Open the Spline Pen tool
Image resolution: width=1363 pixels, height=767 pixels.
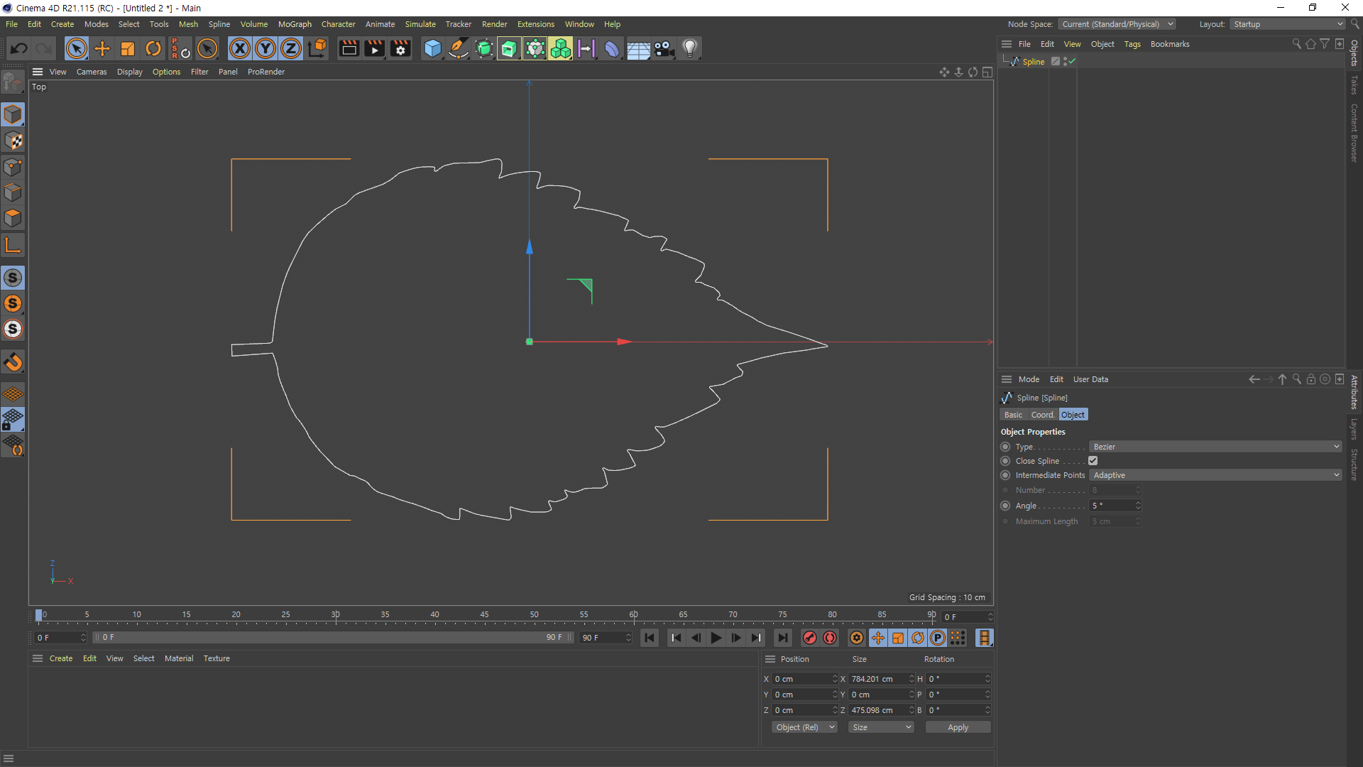coord(459,49)
